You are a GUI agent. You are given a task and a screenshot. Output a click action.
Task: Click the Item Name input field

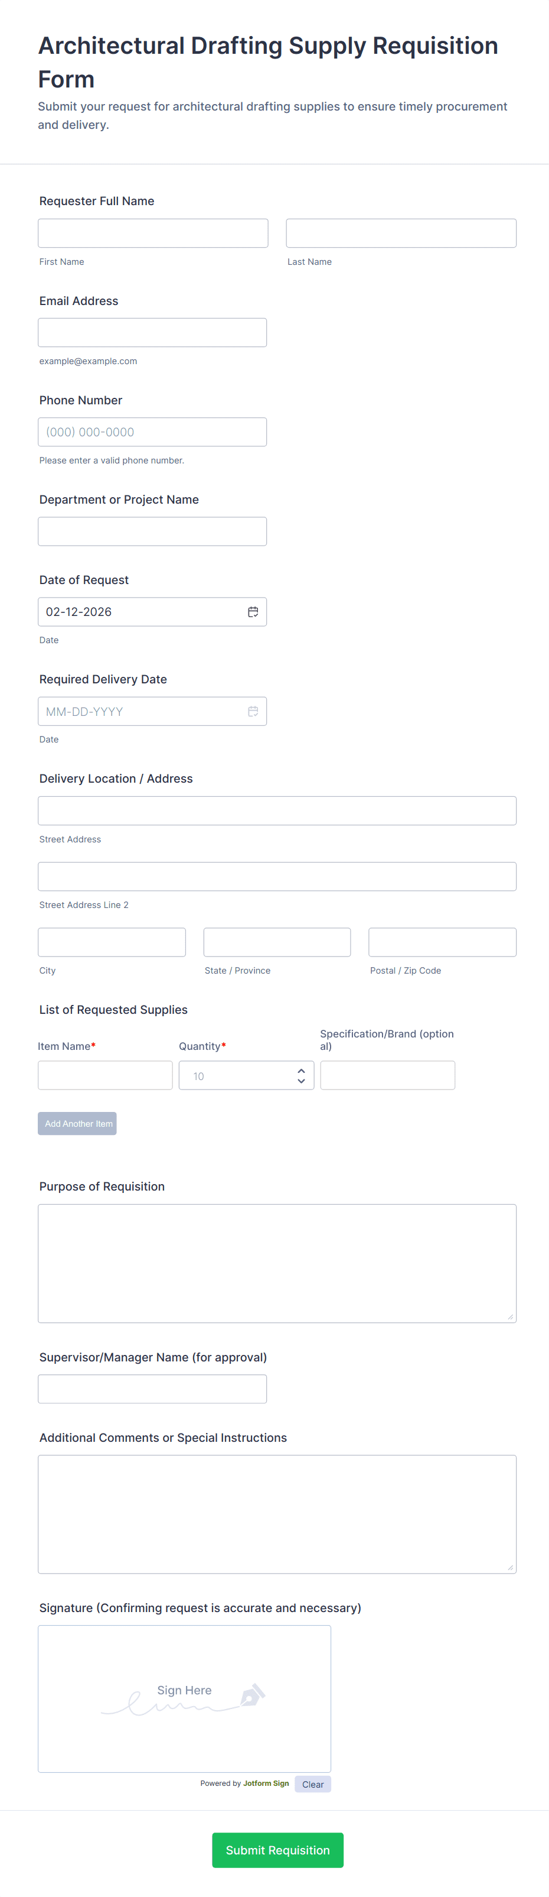pyautogui.click(x=105, y=1075)
